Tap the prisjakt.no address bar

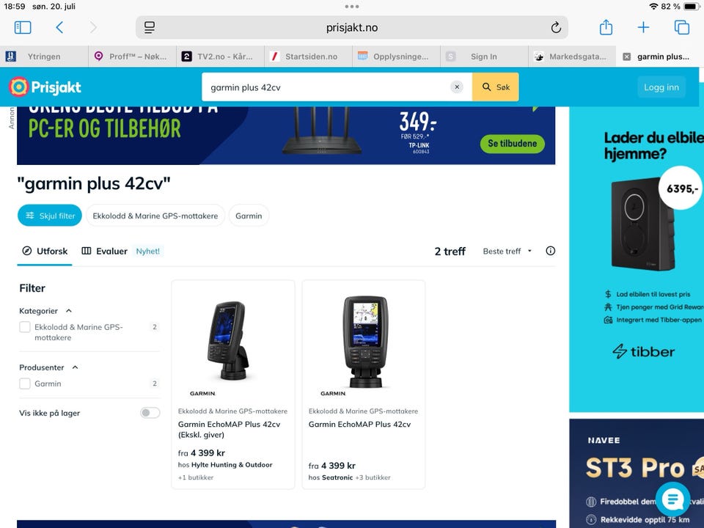point(351,27)
